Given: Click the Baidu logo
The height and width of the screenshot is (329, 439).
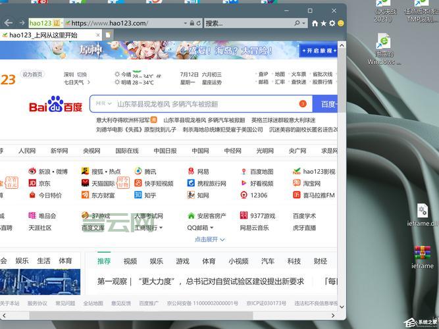Looking at the screenshot, I should [x=56, y=104].
